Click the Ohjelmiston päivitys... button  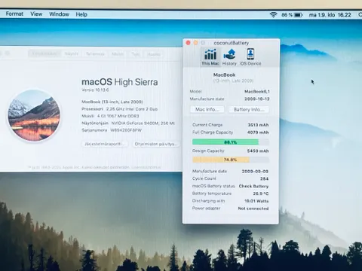(x=156, y=144)
